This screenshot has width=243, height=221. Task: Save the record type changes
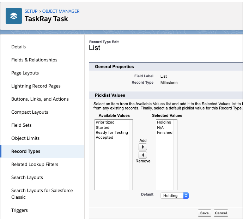(x=204, y=213)
